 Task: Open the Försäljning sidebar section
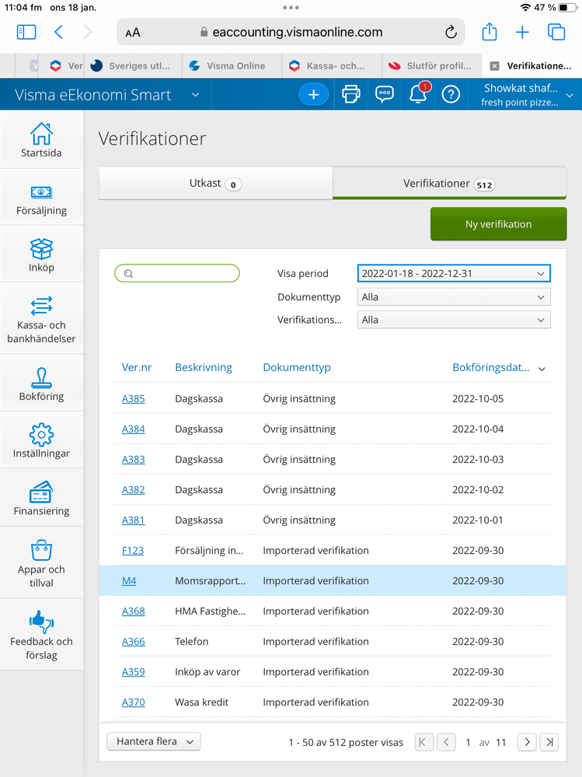click(x=41, y=198)
